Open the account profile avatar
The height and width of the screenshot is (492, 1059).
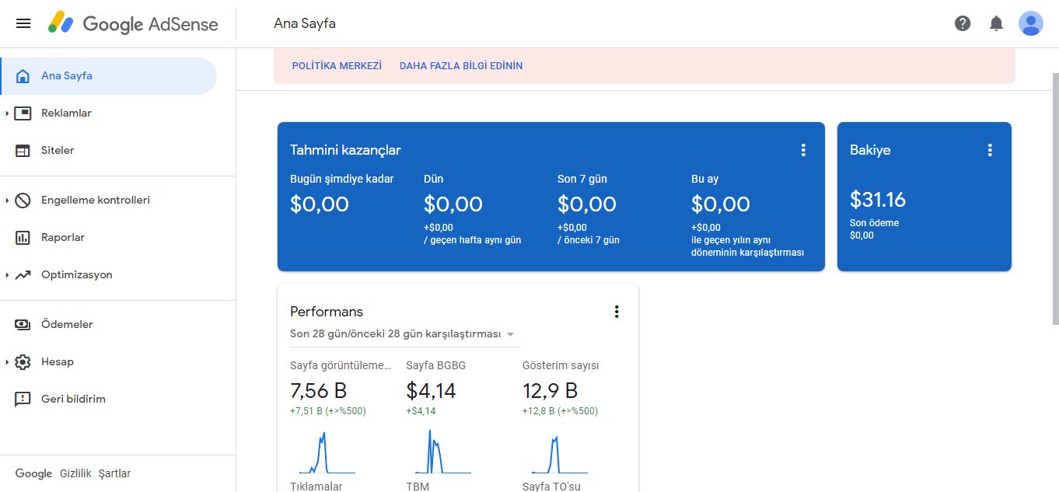click(x=1031, y=23)
